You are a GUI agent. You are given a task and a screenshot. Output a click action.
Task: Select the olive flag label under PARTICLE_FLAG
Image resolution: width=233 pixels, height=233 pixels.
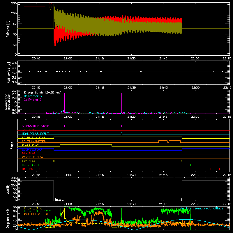tap(29, 161)
